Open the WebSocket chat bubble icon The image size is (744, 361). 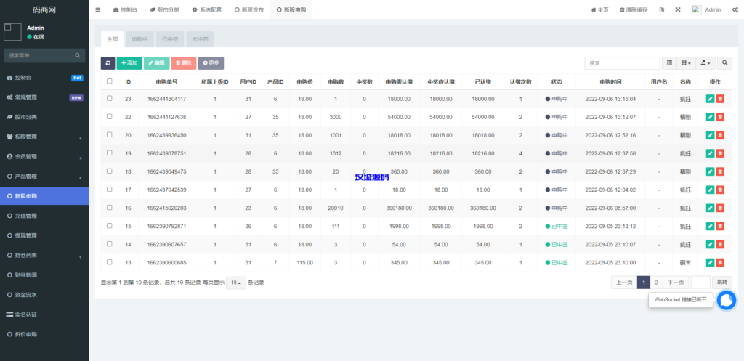click(726, 300)
